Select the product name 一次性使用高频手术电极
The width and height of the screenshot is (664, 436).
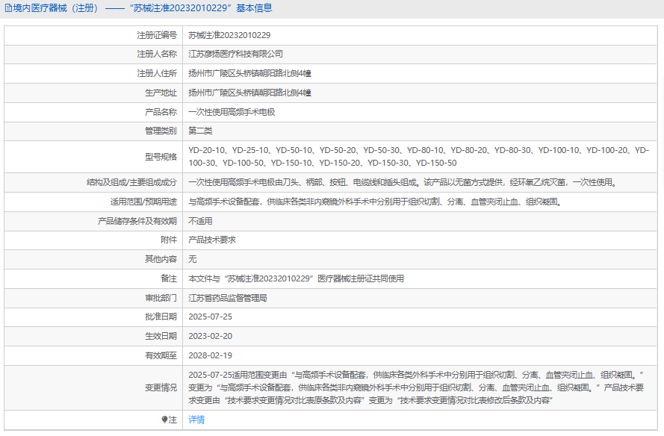click(232, 112)
